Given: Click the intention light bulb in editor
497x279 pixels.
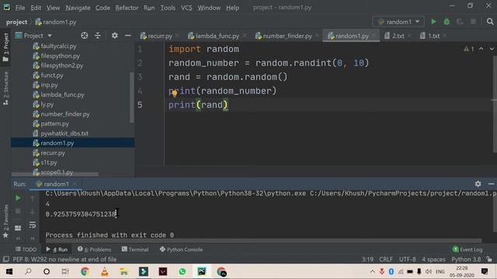Looking at the screenshot, I should click(175, 93).
